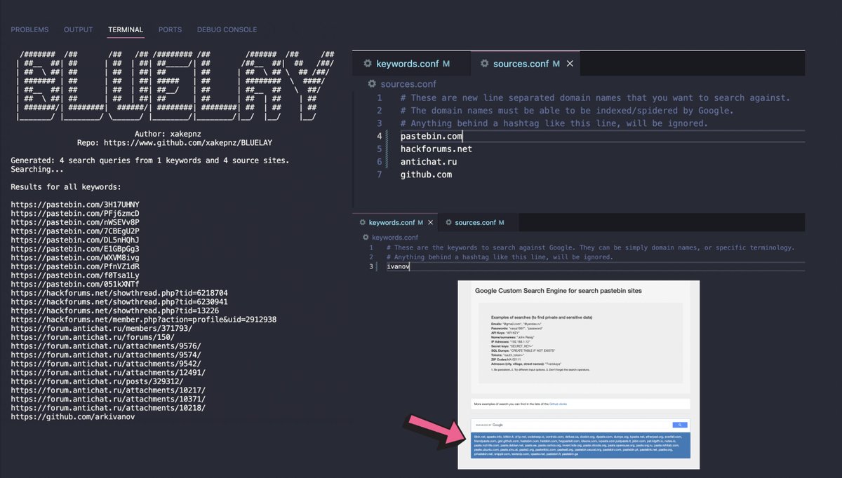Viewport: 842px width, 478px height.
Task: Click the keywords.conf breadcrumb label
Action: [395, 238]
